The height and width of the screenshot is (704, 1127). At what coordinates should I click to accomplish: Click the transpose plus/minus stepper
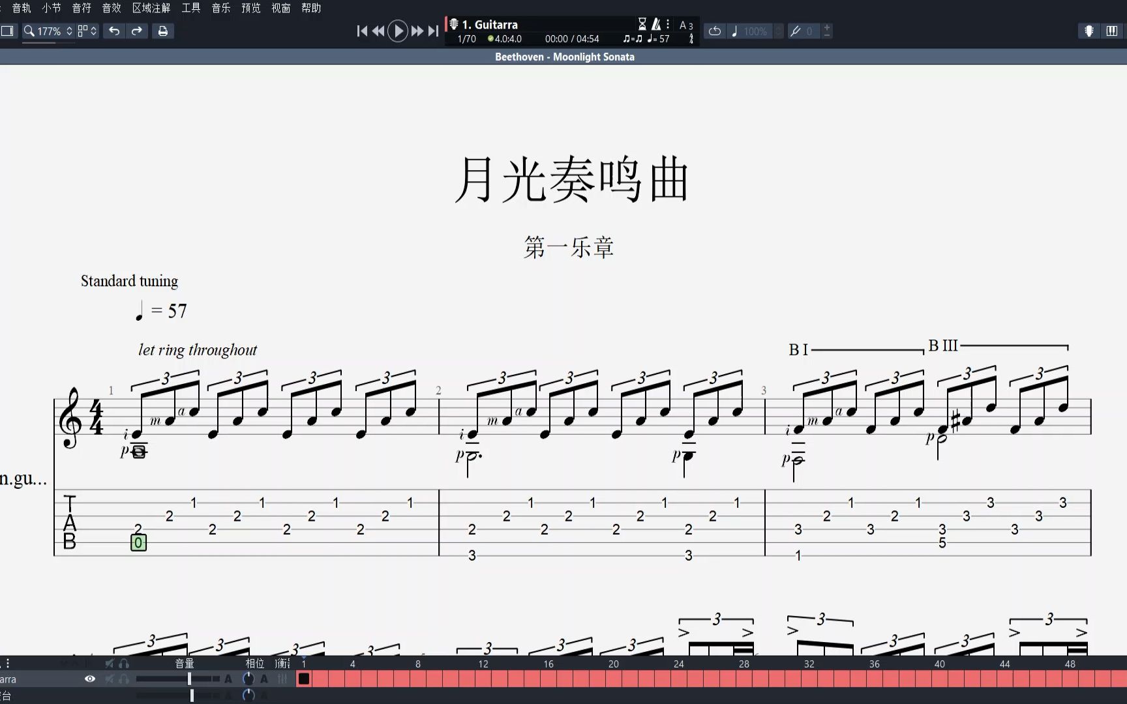pos(827,31)
